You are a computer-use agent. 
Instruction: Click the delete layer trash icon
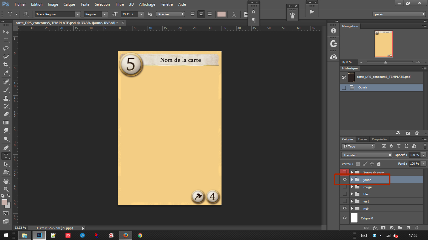[417, 228]
